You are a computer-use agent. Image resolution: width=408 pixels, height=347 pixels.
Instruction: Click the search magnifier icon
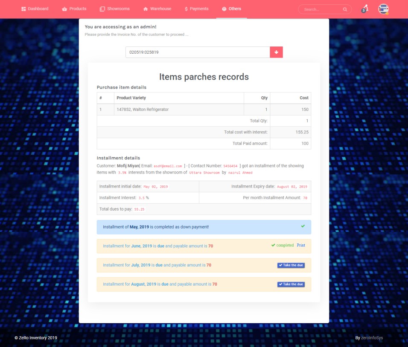[x=345, y=9]
